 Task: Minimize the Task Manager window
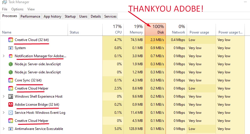point(245,2)
